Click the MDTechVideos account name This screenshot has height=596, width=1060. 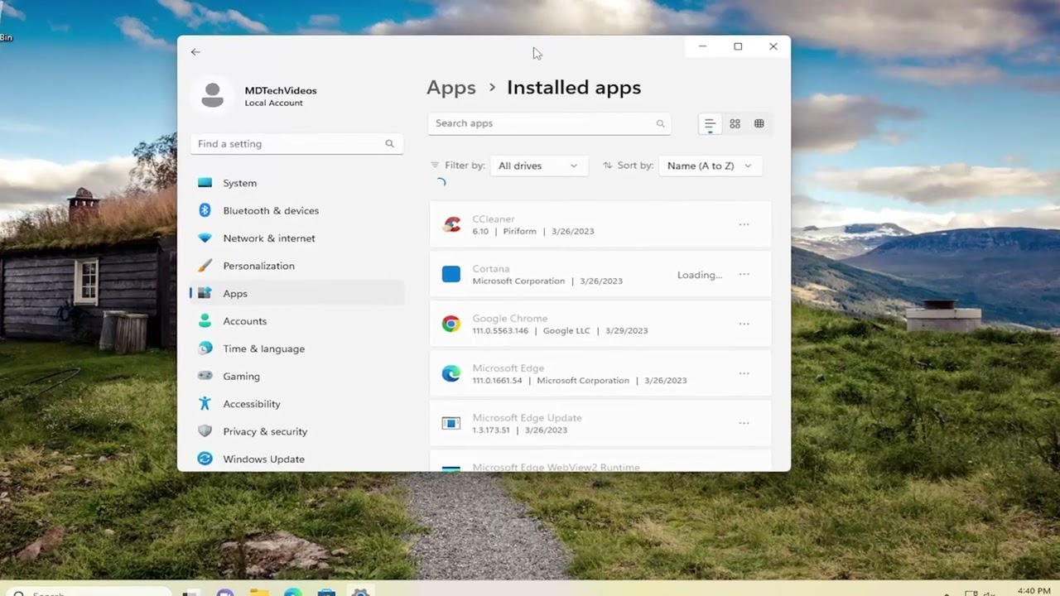pyautogui.click(x=281, y=90)
